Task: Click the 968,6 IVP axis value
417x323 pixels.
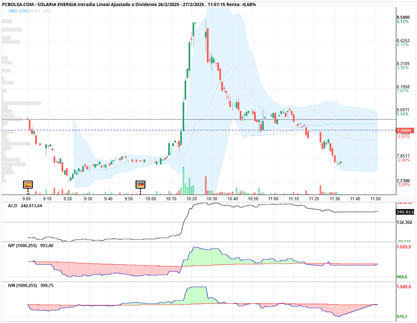Action: pos(402,277)
